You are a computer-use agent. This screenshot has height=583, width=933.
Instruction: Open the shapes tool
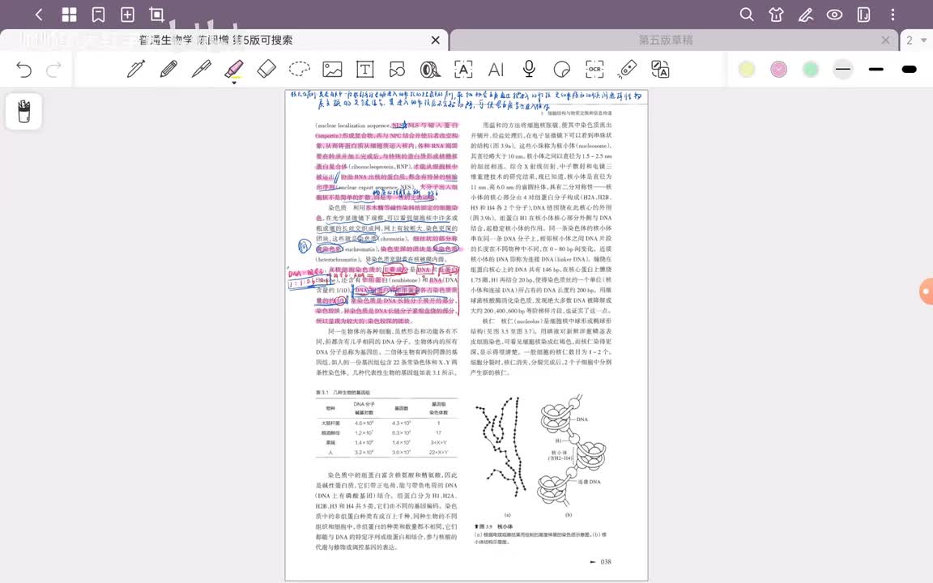coord(398,69)
